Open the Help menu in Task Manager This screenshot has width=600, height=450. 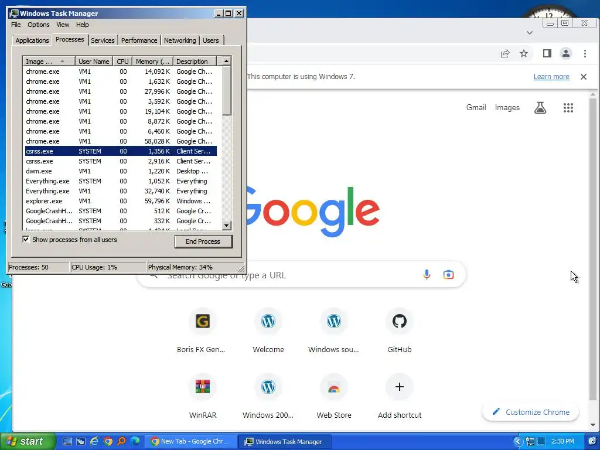tap(82, 25)
